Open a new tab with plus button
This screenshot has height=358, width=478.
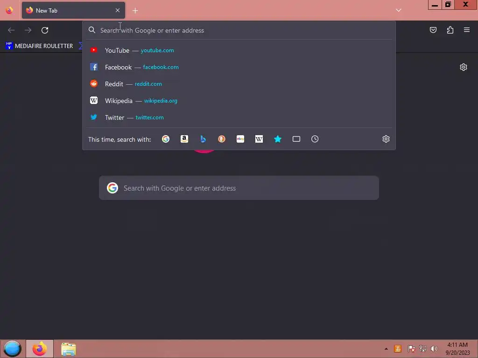pyautogui.click(x=135, y=11)
